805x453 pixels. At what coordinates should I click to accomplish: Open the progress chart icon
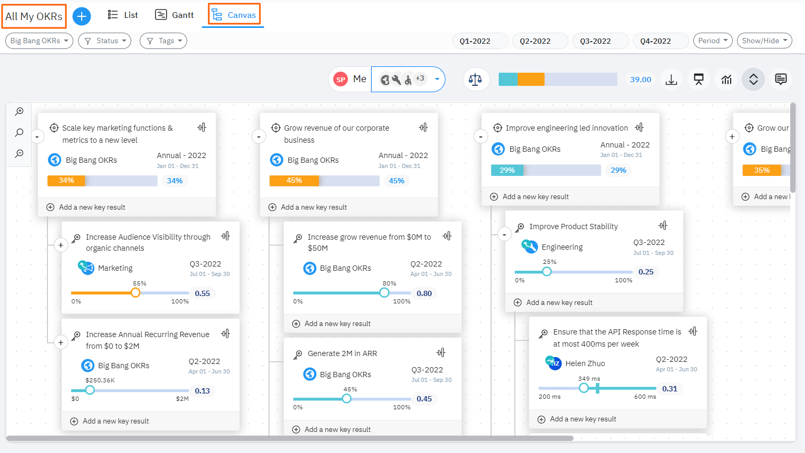(726, 79)
